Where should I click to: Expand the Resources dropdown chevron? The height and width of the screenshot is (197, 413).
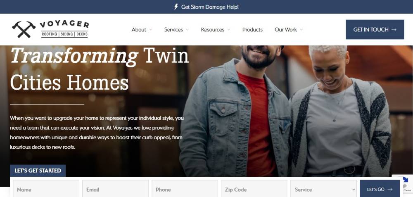229,30
